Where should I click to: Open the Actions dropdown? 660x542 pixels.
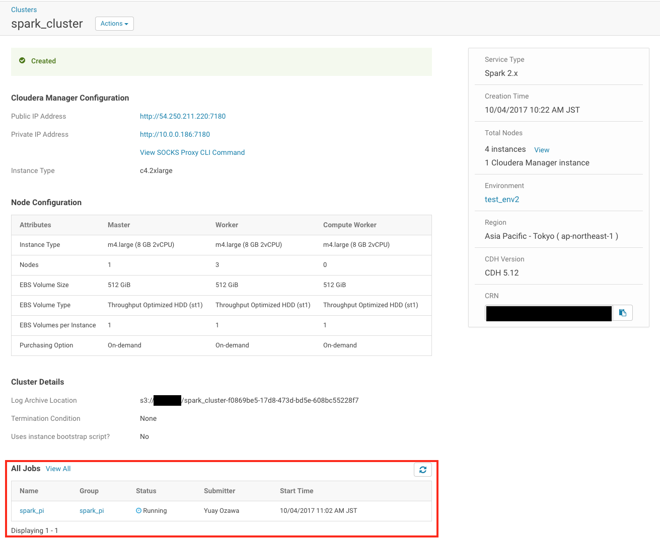[x=114, y=23]
